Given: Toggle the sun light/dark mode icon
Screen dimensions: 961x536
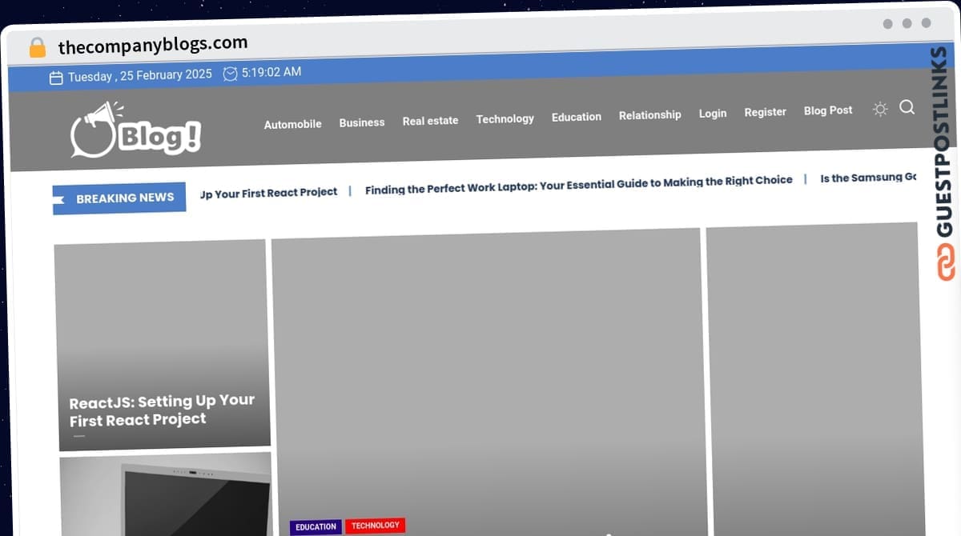Looking at the screenshot, I should (x=880, y=109).
